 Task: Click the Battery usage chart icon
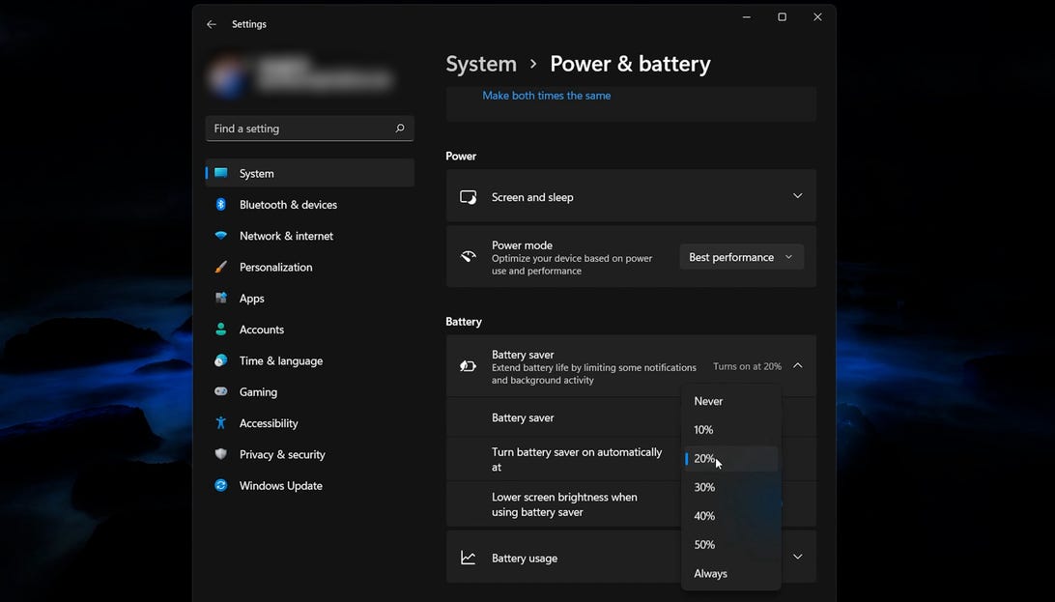[x=469, y=558]
